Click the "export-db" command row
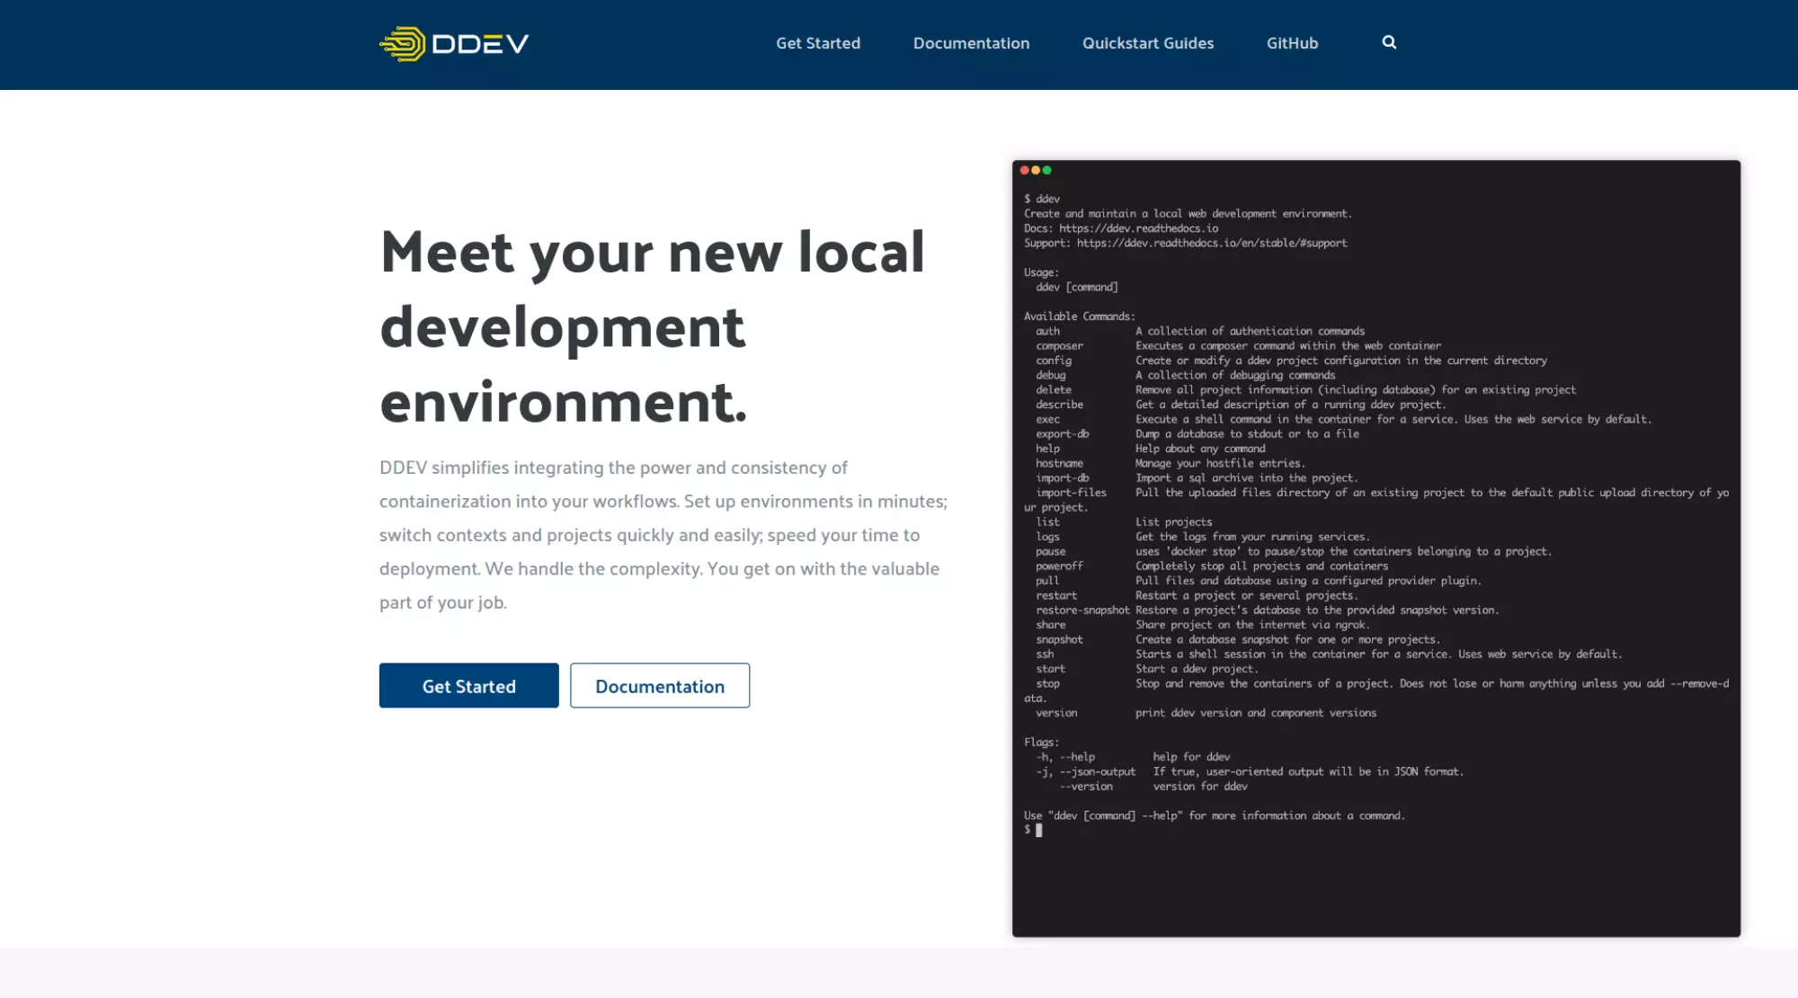This screenshot has height=998, width=1798. [1197, 434]
